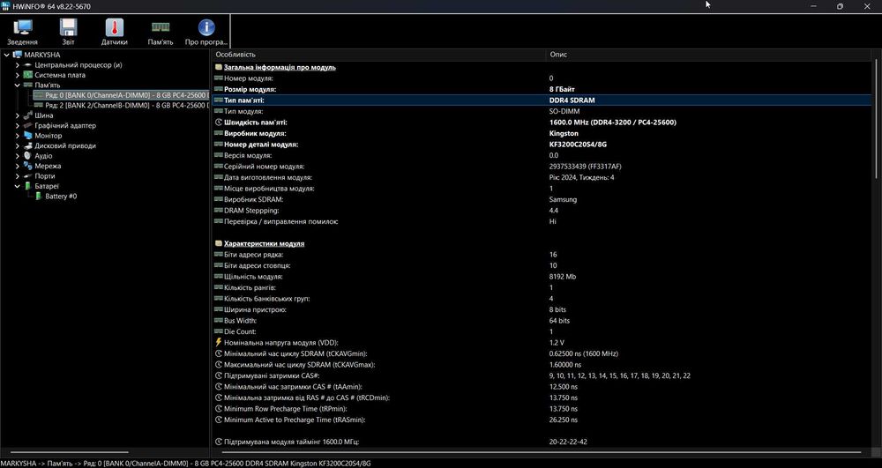Expand the Мережа tree node
Viewport: 882px width, 468px height.
click(17, 167)
